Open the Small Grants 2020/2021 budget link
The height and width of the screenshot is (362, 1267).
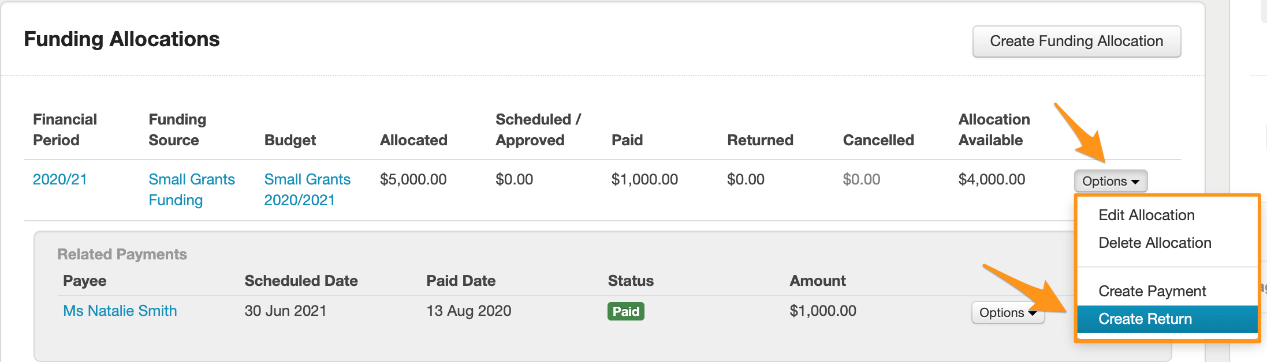coord(307,190)
